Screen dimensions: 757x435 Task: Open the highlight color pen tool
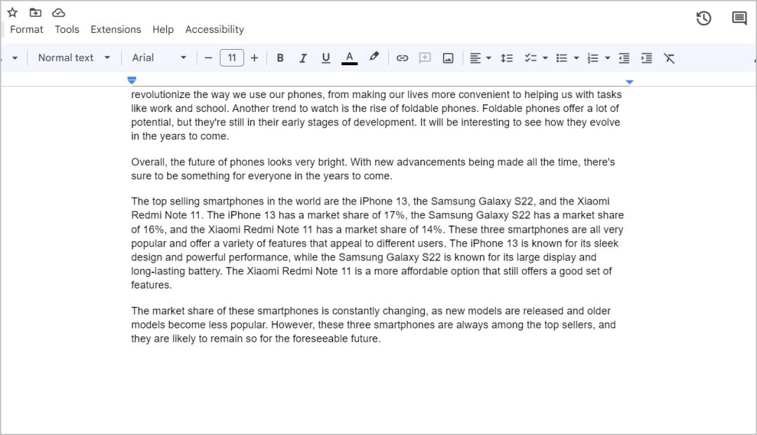[374, 57]
